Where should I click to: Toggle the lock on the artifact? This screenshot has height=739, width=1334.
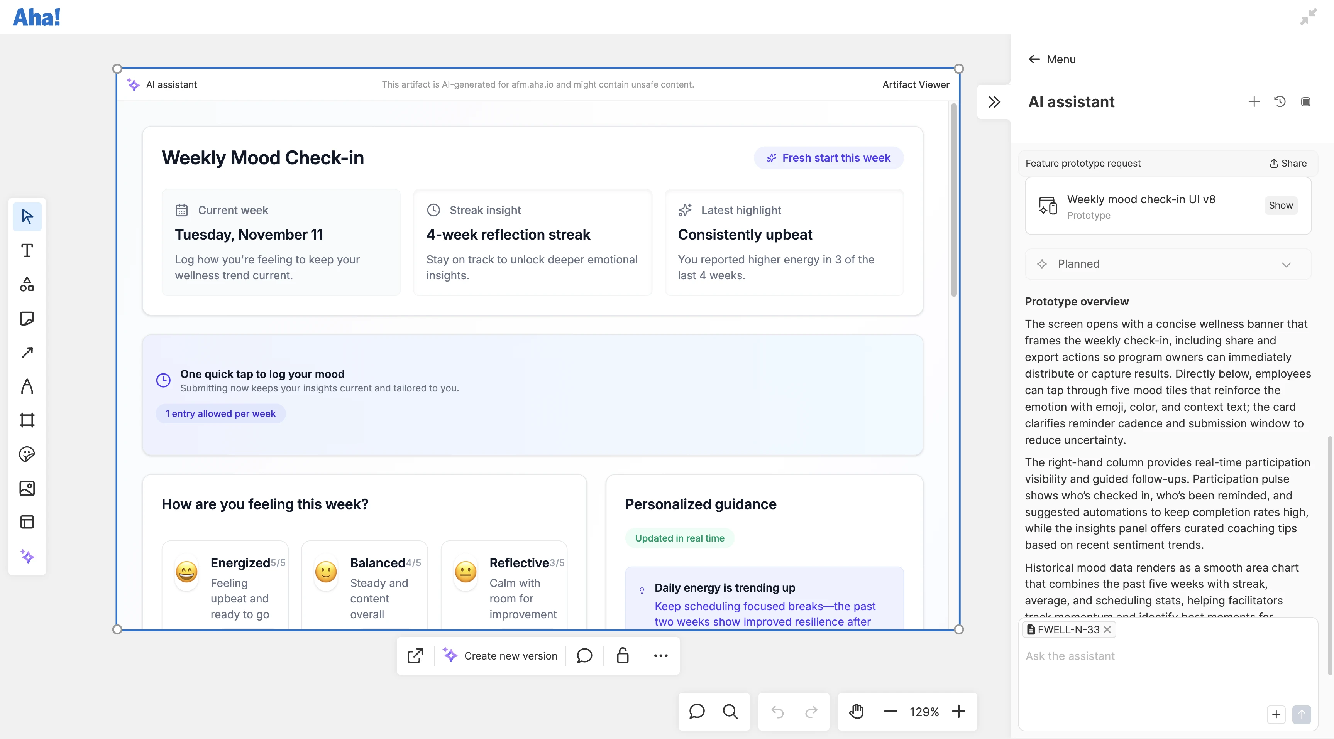(623, 656)
